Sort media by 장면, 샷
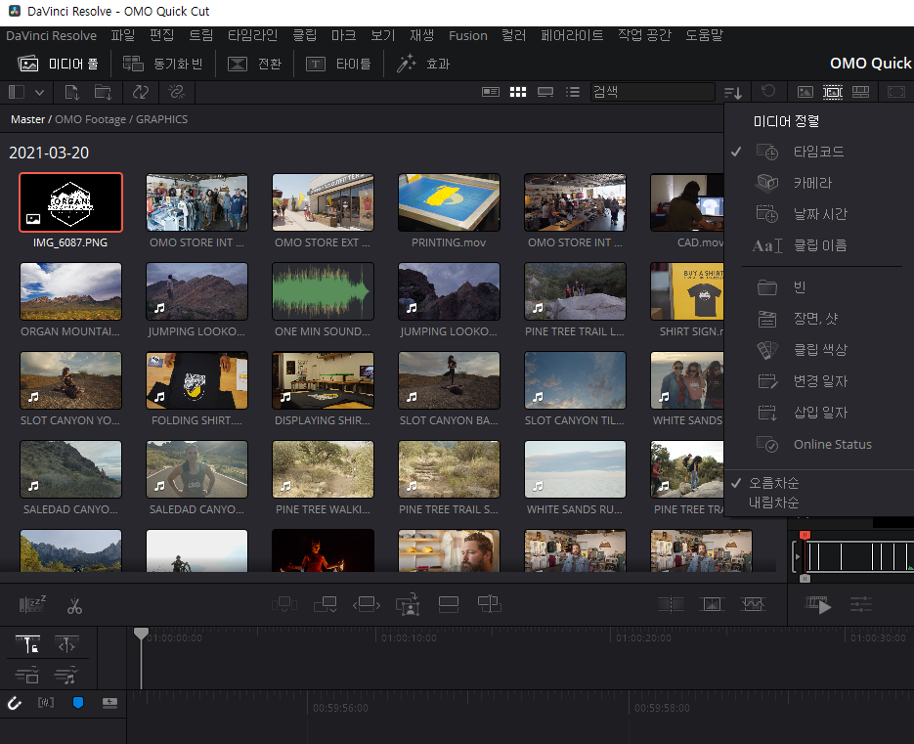The image size is (914, 744). tap(818, 319)
